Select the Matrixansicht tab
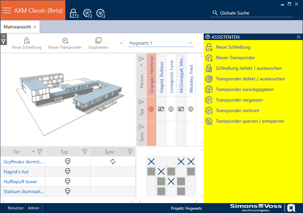Image resolution: width=303 pixels, height=213 pixels. 17,27
